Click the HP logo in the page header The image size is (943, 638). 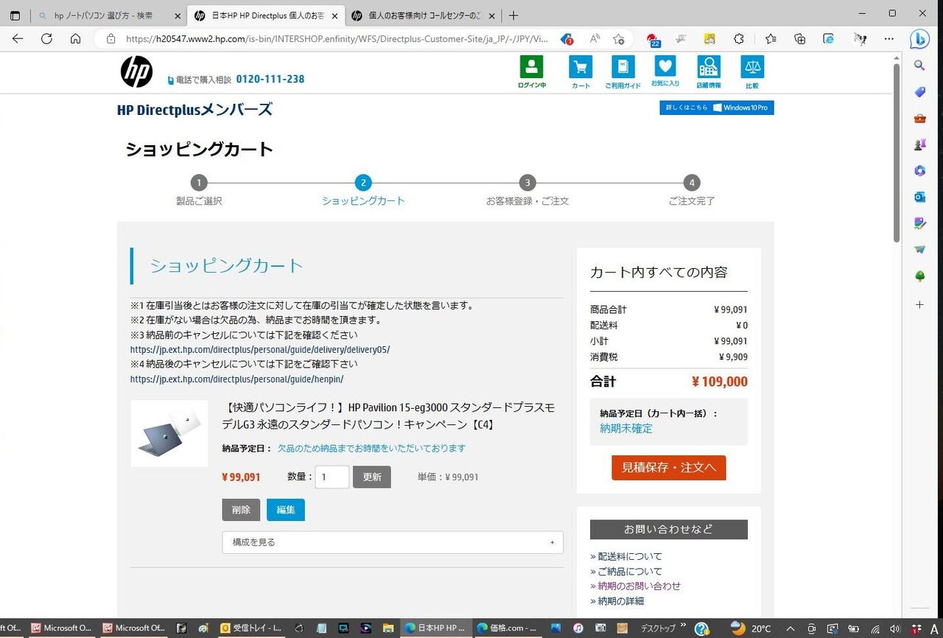coord(136,71)
